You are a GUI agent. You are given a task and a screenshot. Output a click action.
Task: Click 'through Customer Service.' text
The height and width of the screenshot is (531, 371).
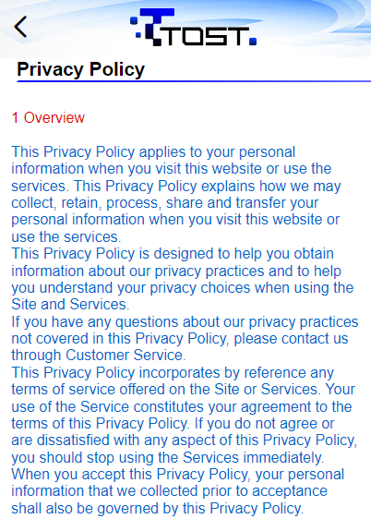99,356
